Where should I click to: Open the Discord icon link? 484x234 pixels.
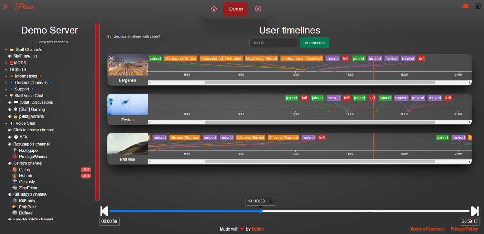click(x=466, y=6)
